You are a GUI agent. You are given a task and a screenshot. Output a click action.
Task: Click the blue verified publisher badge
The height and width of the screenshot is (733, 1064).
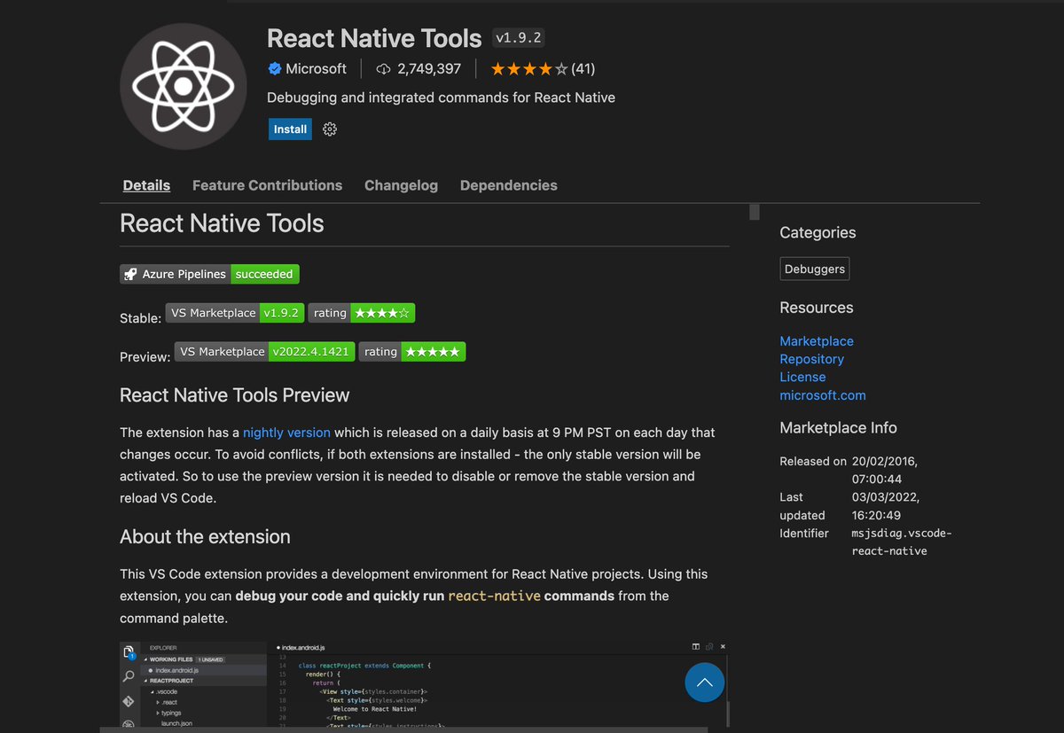tap(275, 68)
